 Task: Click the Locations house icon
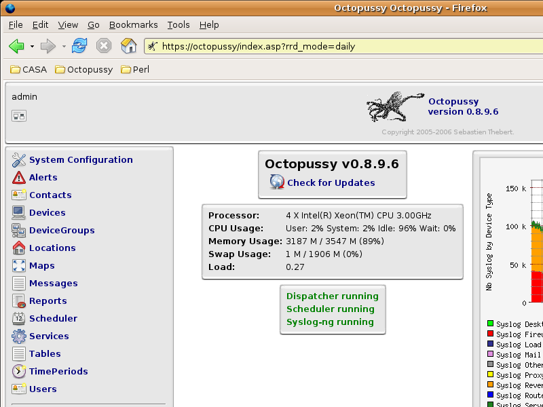[x=19, y=248]
